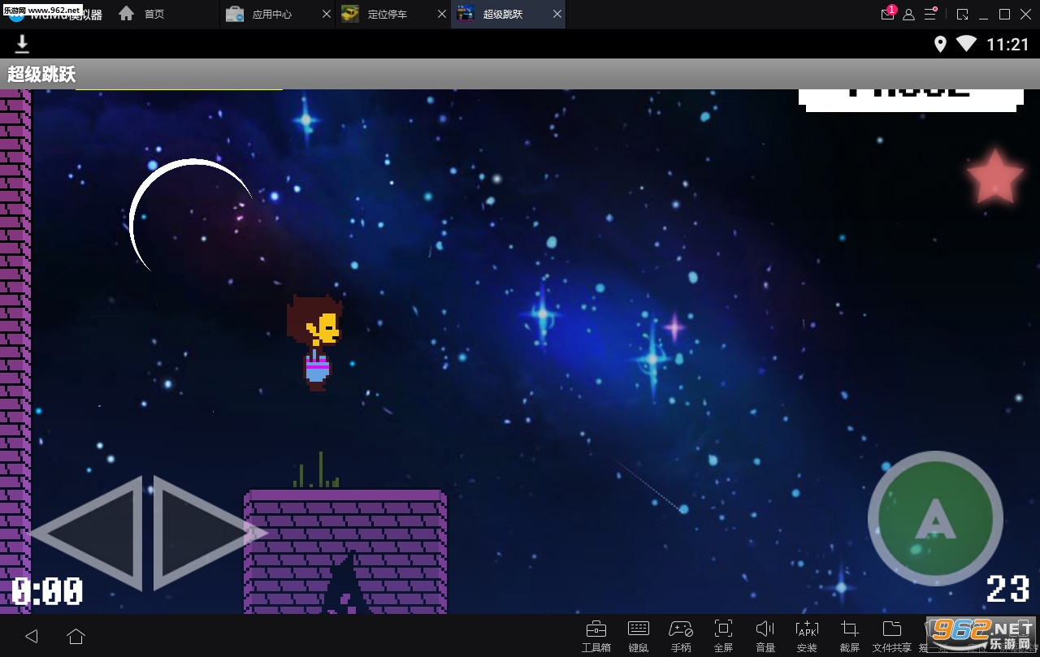Open the 音量 volume control
The width and height of the screenshot is (1040, 657).
(765, 635)
